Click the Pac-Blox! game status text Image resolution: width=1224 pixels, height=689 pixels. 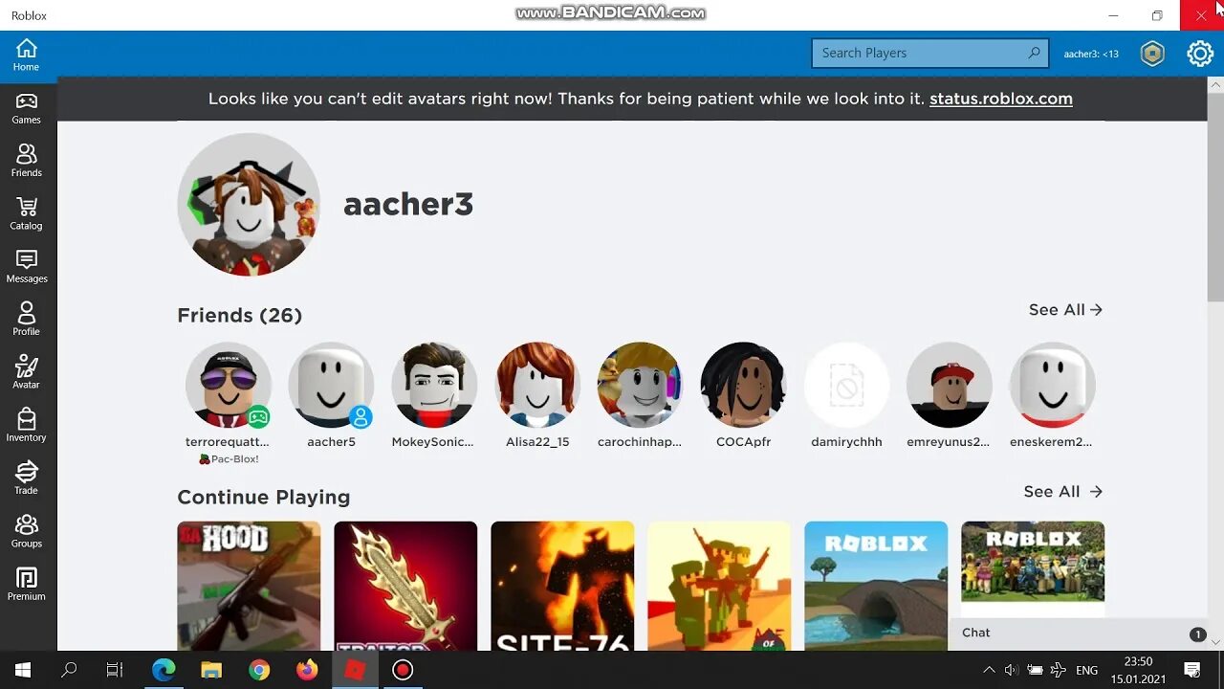pos(229,459)
